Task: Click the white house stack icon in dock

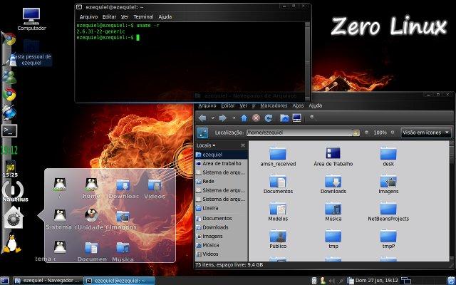Action: pos(14,217)
